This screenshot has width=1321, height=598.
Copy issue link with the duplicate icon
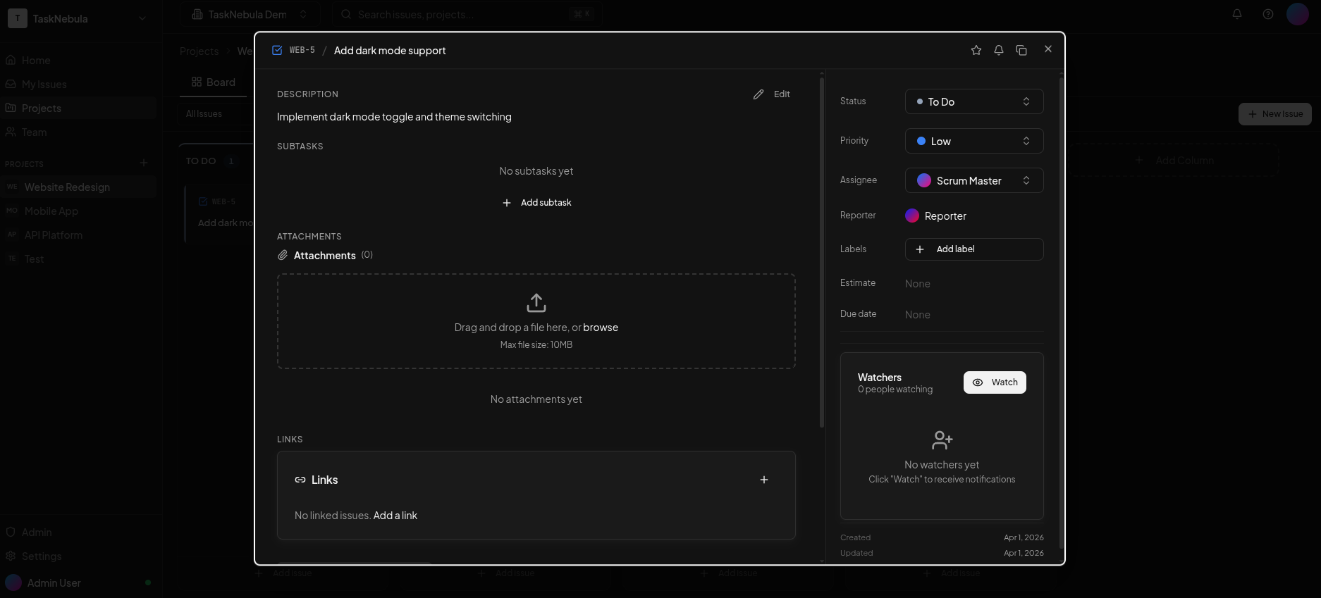point(1021,50)
